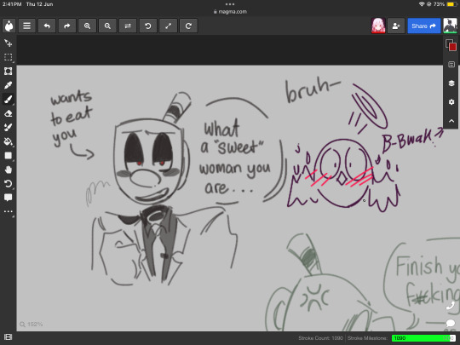
Task: Click the Stroke Count 1090 status
Action: 320,338
